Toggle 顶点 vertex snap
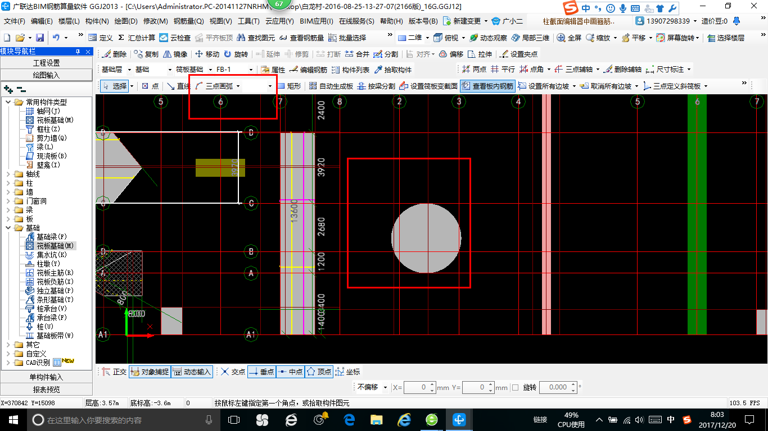 pos(319,372)
